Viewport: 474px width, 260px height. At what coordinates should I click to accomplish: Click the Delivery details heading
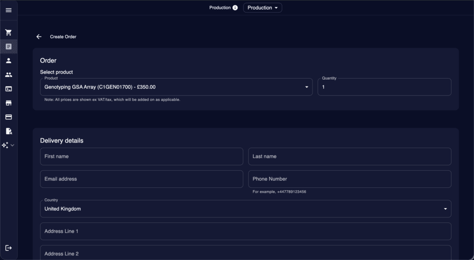62,141
